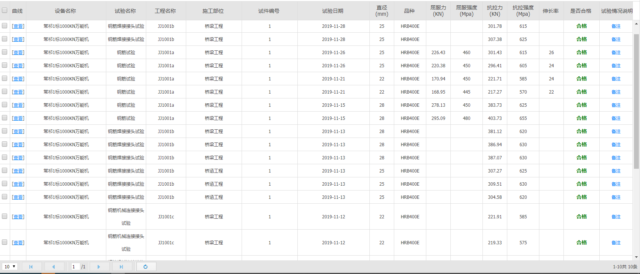This screenshot has width=640, height=274.
Task: Open 备注 link for 219.33 row
Action: [x=616, y=243]
